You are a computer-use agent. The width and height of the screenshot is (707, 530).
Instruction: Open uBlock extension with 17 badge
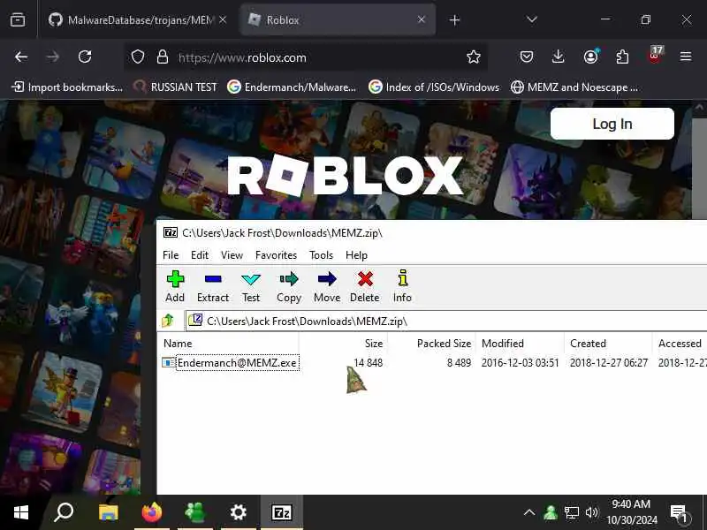click(655, 56)
